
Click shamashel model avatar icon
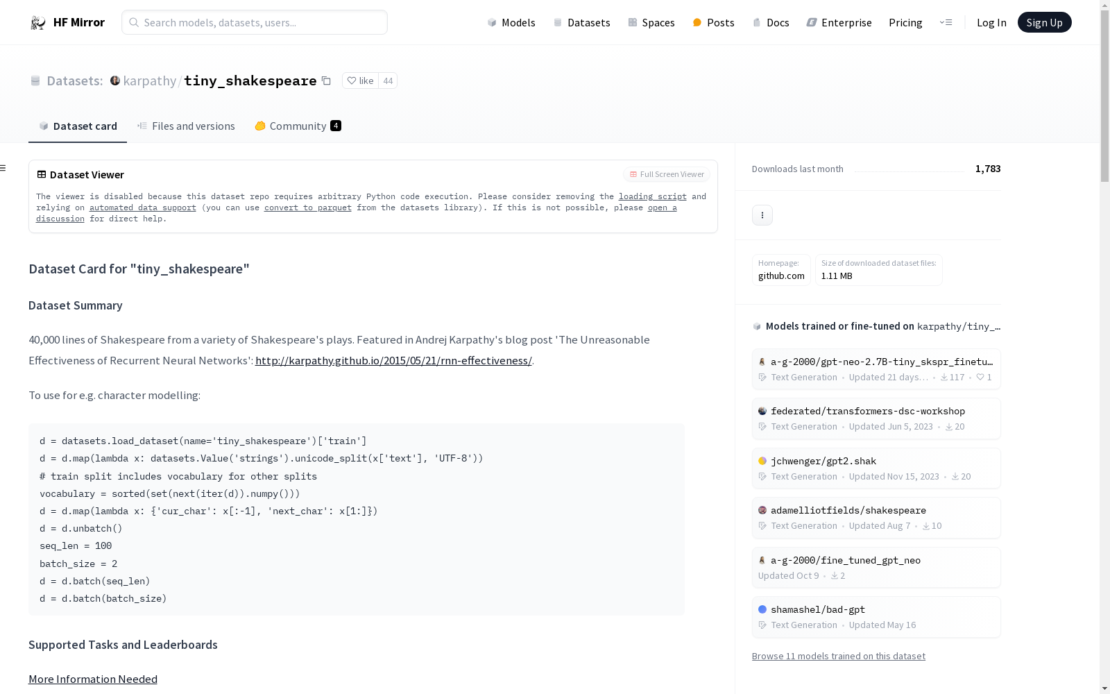tap(762, 609)
